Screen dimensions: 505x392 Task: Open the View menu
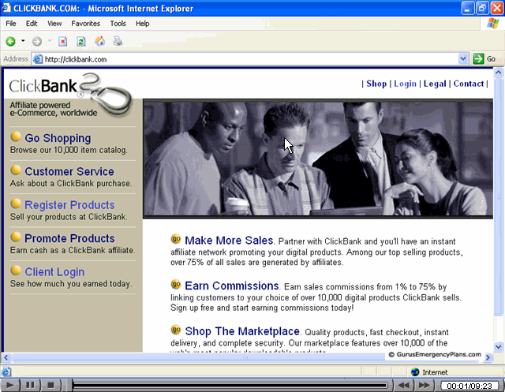click(54, 24)
